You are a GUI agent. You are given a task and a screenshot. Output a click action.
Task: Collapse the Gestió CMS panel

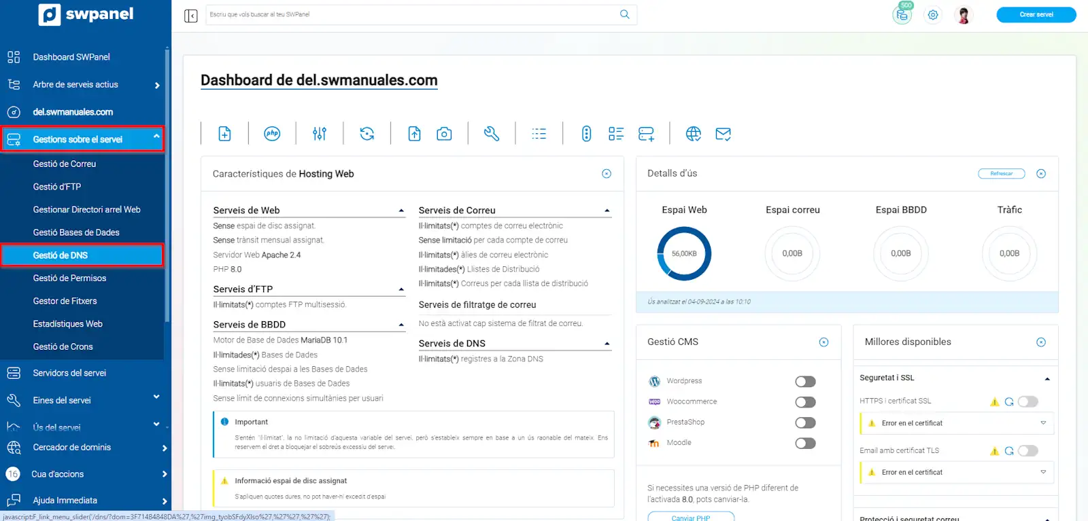pos(823,342)
